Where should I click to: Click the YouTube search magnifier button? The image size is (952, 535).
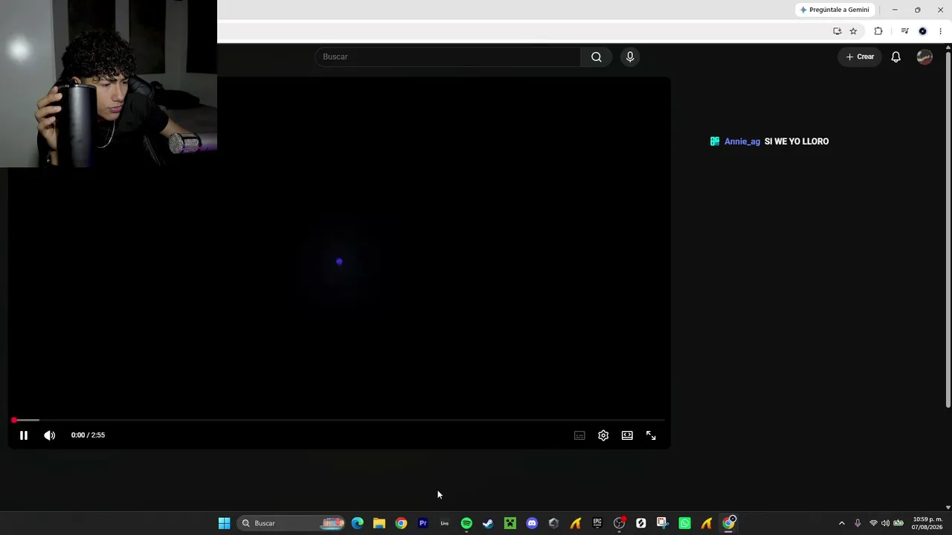coord(596,56)
